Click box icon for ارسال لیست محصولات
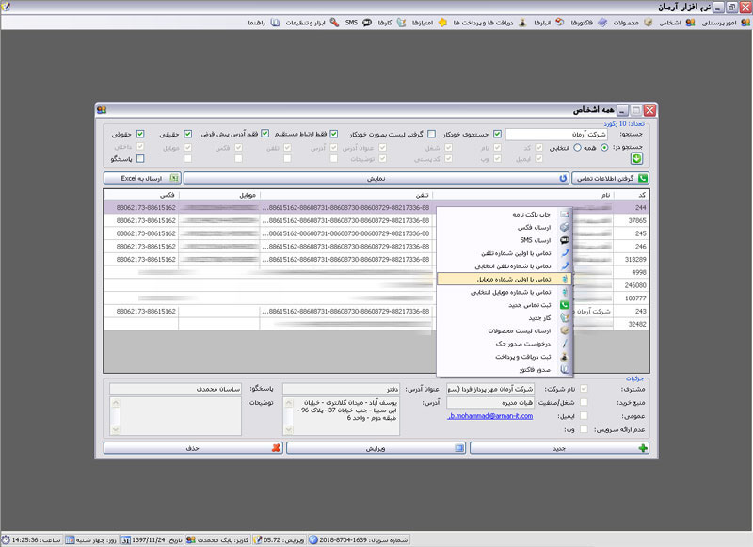753x547 pixels. (564, 330)
